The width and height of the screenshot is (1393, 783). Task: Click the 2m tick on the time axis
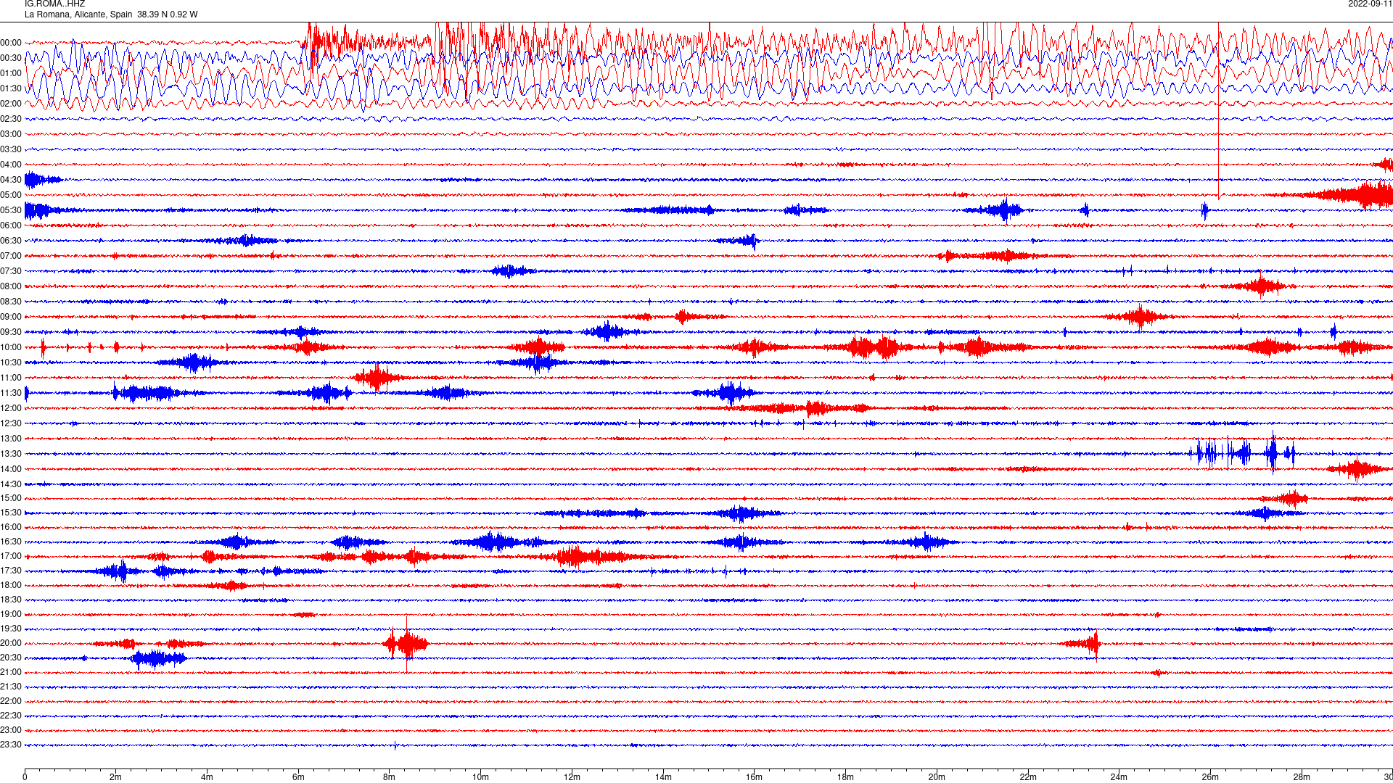[115, 777]
